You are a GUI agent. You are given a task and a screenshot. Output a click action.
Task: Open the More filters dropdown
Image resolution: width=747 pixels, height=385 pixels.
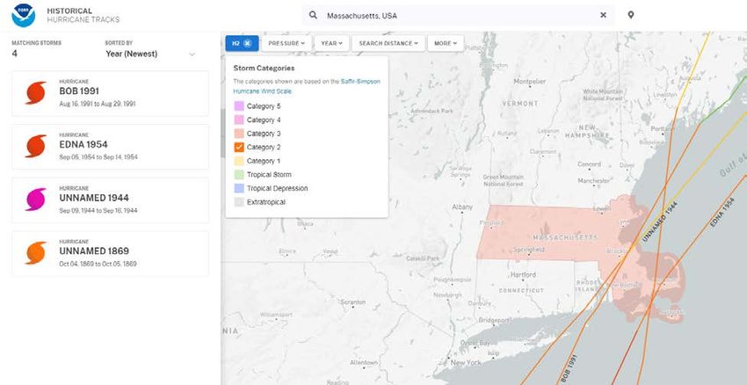[446, 43]
